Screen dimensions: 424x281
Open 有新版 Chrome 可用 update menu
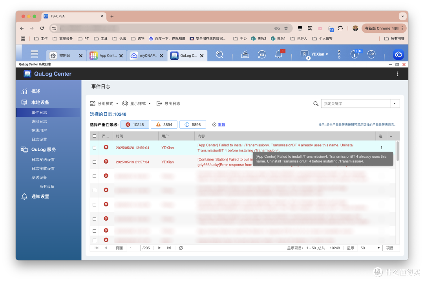click(384, 28)
